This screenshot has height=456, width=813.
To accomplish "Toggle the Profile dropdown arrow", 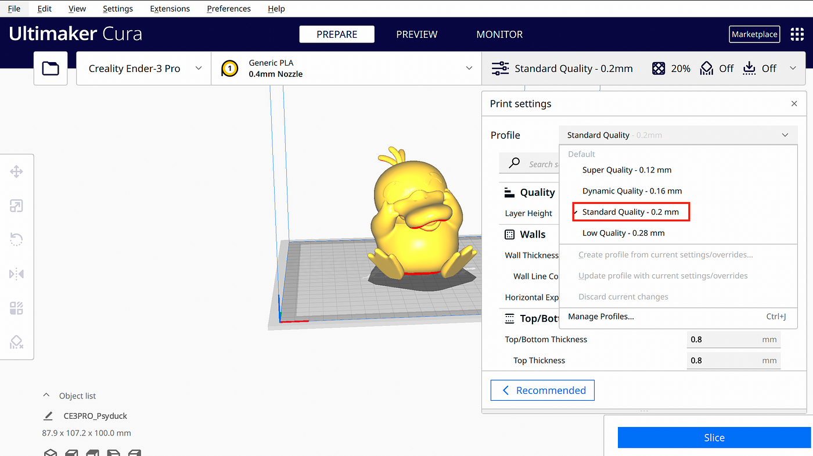I will click(785, 135).
